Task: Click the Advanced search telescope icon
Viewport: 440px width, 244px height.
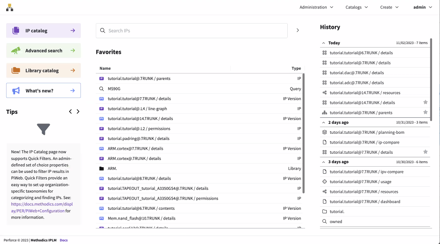Action: [16, 51]
